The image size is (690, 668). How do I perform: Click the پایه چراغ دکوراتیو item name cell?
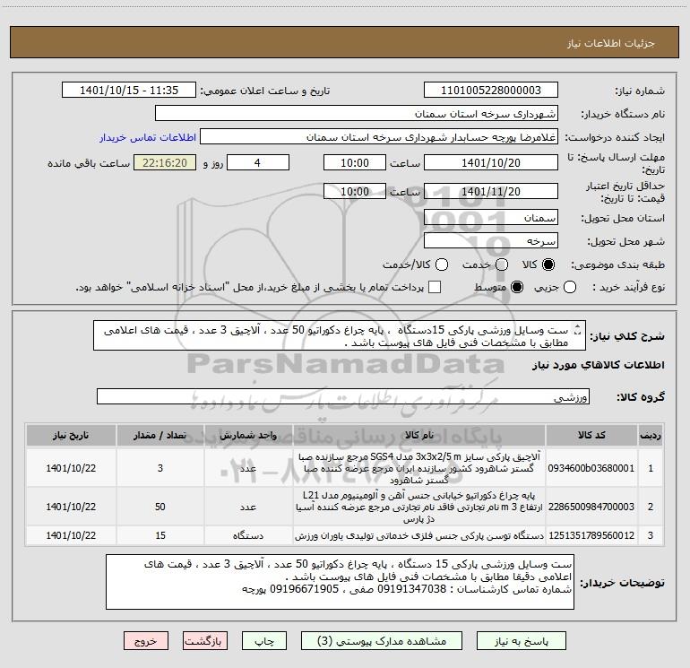(419, 507)
